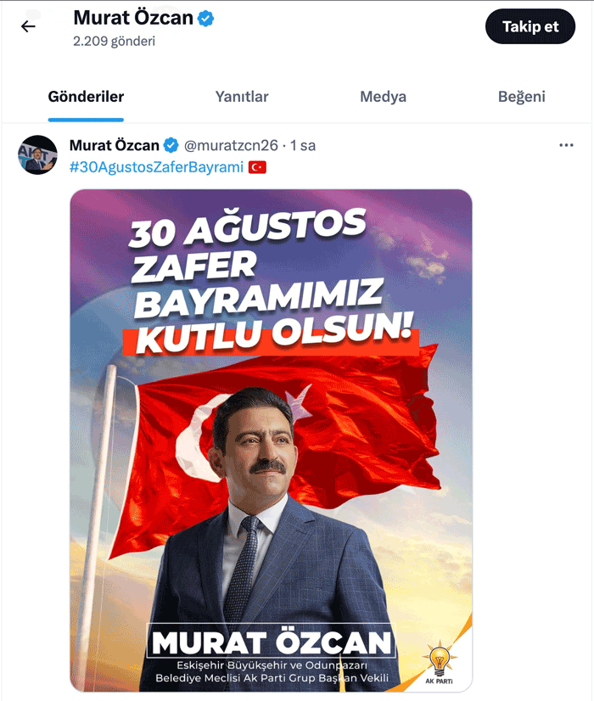
Task: Click the Turkish flag emoji in the post
Action: 257,167
